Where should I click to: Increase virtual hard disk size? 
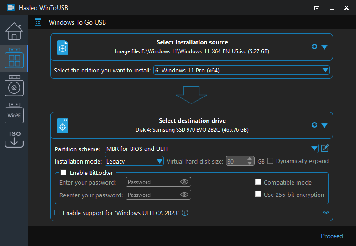coord(250,159)
